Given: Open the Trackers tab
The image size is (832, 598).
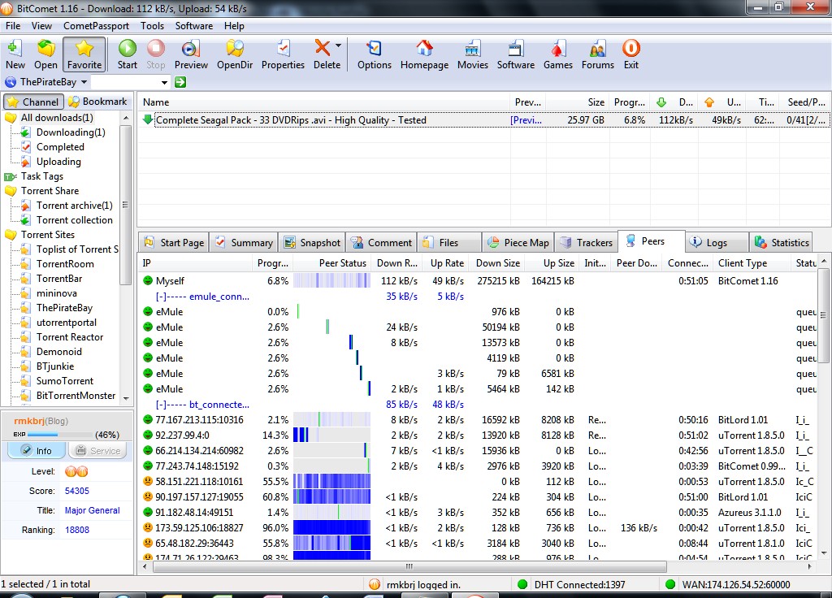Looking at the screenshot, I should pos(587,242).
